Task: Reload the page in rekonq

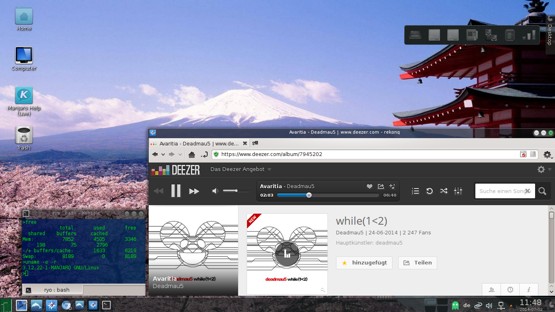Action: (x=204, y=154)
